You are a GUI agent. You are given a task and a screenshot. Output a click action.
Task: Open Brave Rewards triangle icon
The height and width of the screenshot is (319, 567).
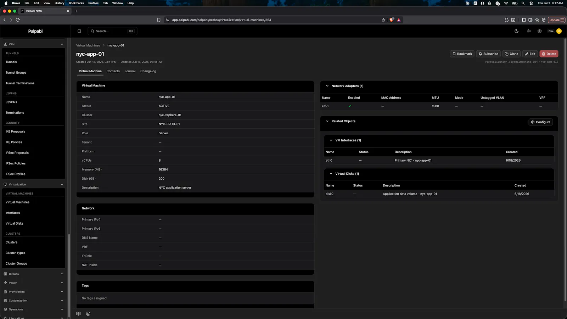click(399, 20)
